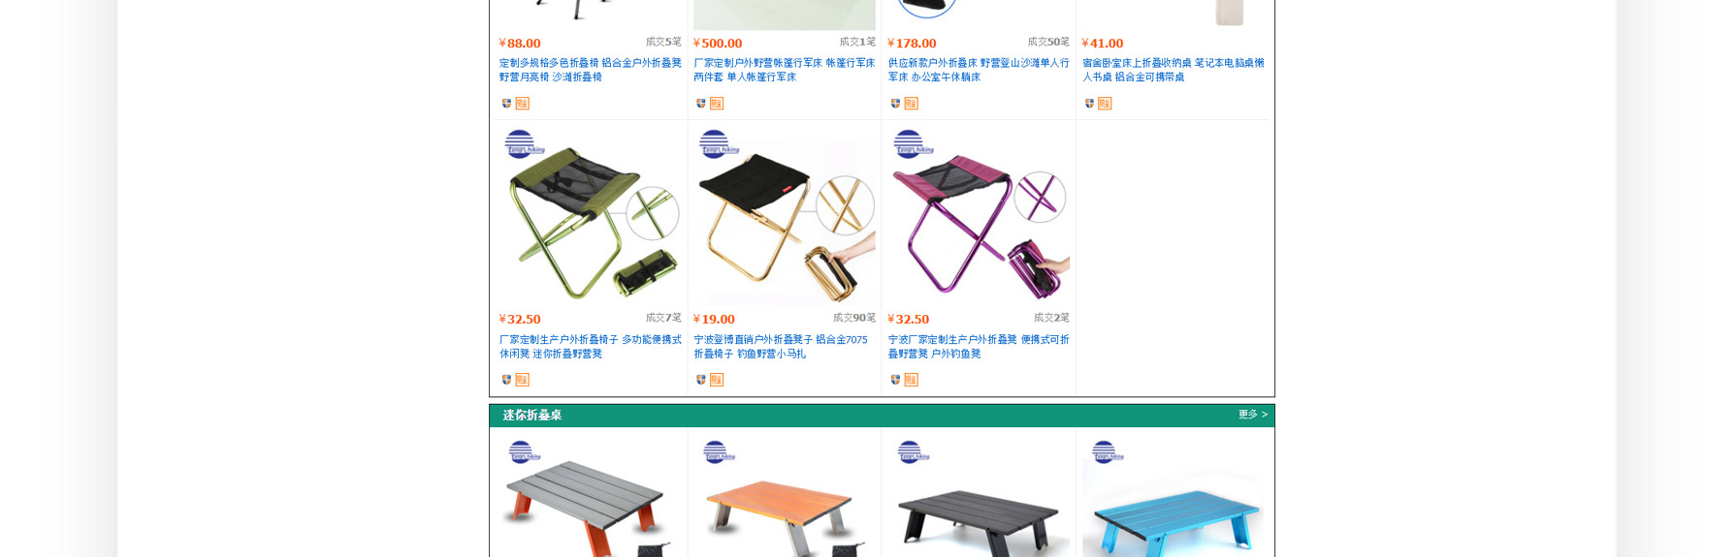Click the orange 赊 credit icon under ¥500.00 tent bed
Viewport: 1736px width, 557px height.
(717, 104)
